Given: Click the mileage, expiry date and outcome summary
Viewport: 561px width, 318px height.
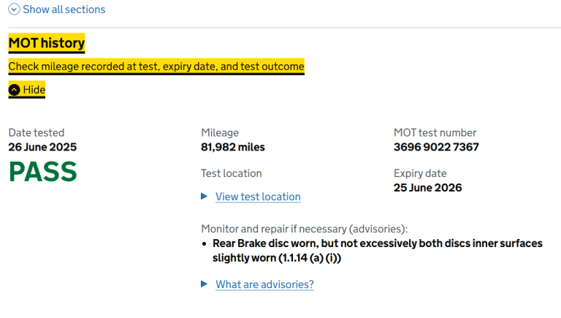Looking at the screenshot, I should (x=156, y=67).
